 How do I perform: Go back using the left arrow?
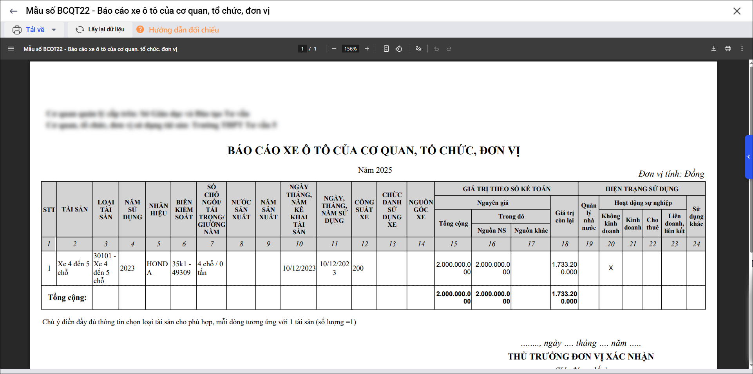(x=13, y=11)
